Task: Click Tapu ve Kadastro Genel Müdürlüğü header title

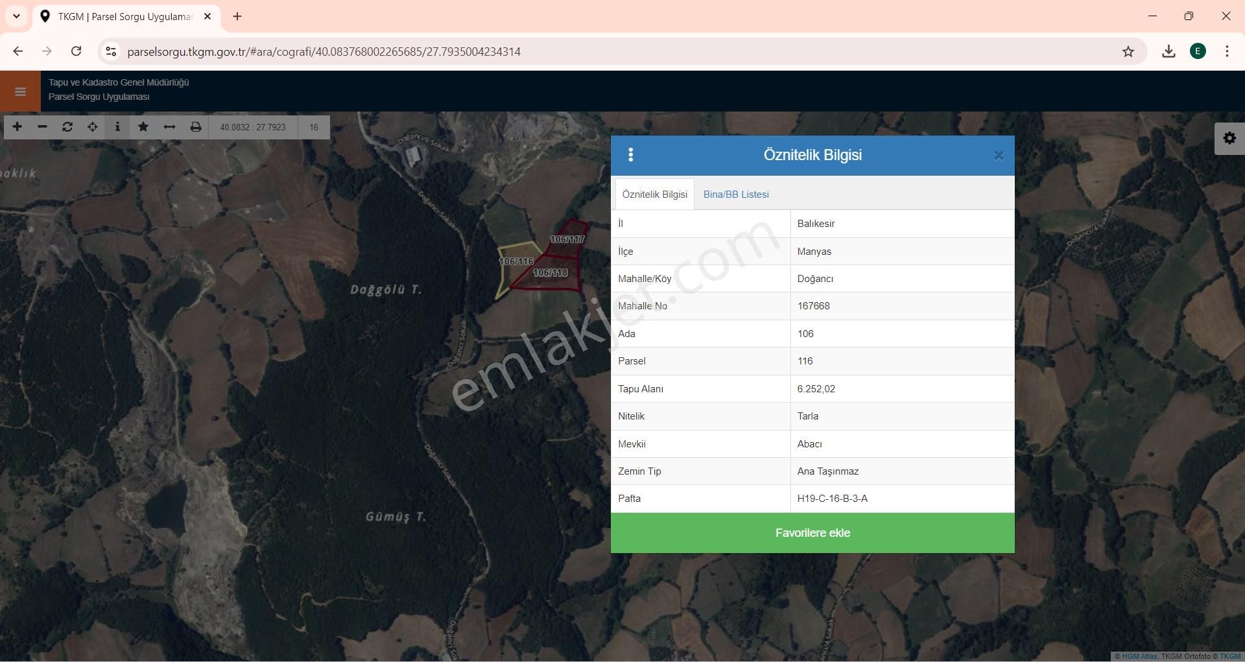Action: 119,82
